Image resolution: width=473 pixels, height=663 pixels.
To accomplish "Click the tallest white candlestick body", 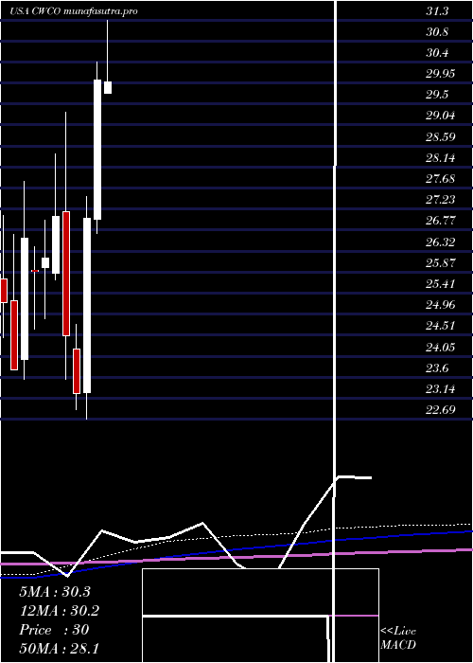I will [87, 306].
